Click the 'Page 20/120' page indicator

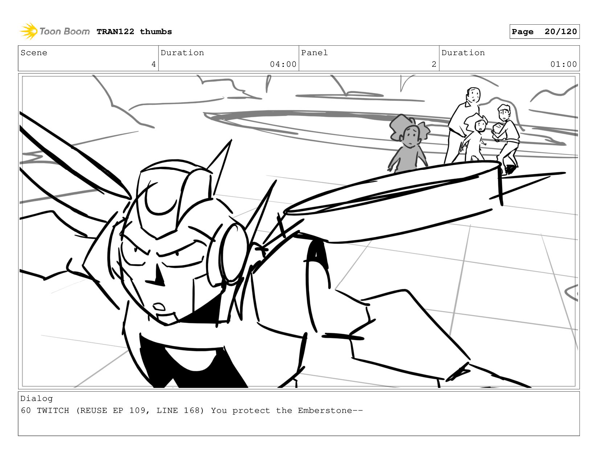[x=544, y=32]
